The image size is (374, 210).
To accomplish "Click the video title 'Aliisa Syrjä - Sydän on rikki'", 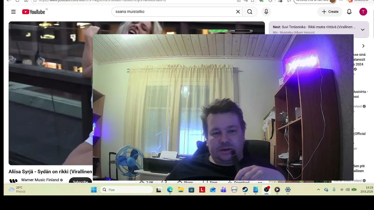I will click(x=50, y=172).
